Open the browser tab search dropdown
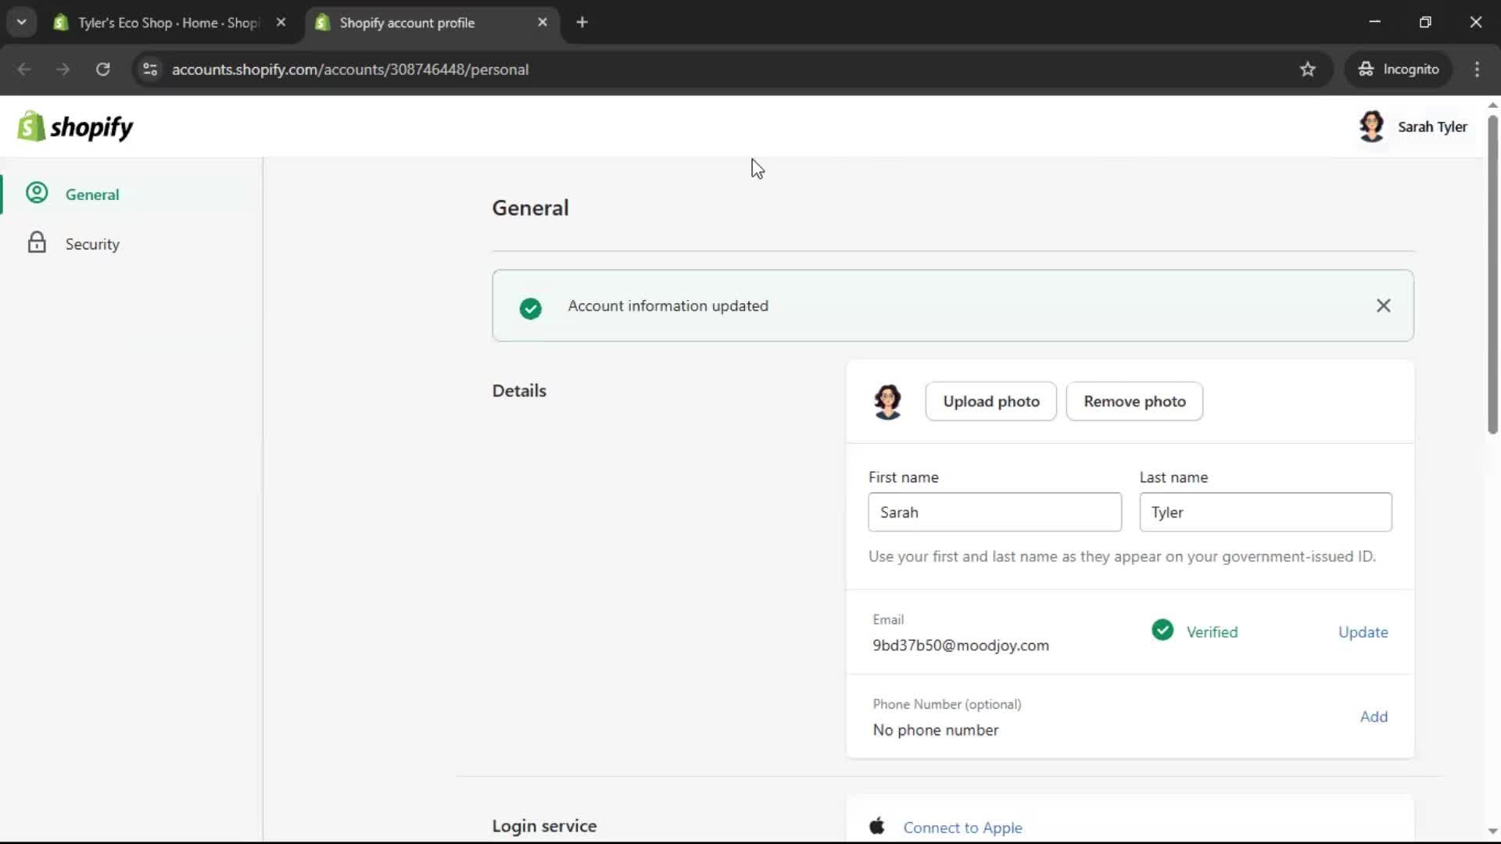This screenshot has width=1501, height=844. pos(22,22)
